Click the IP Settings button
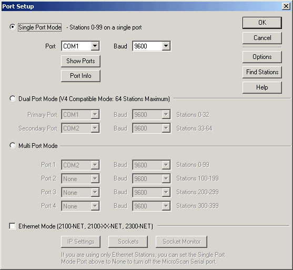This screenshot has height=270, width=293. [80, 242]
